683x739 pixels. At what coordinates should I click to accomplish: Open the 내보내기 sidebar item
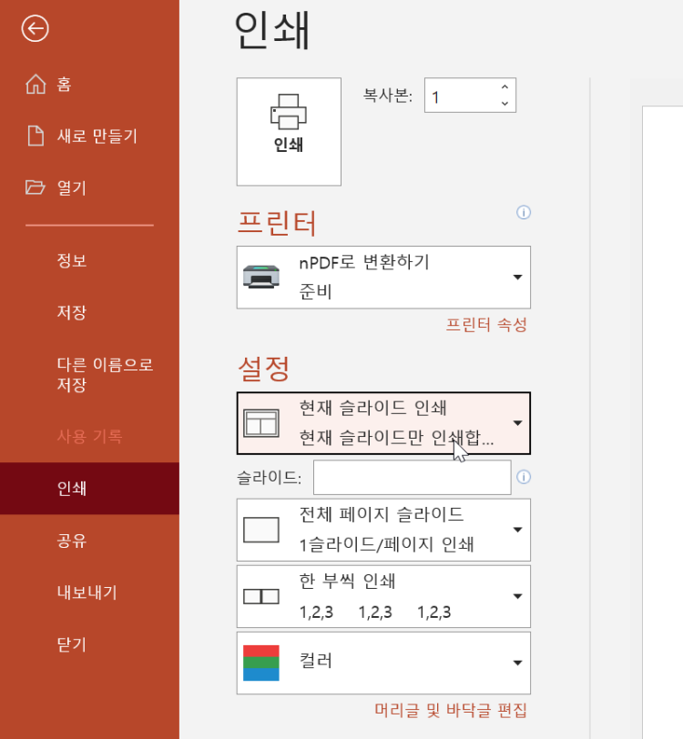(89, 592)
